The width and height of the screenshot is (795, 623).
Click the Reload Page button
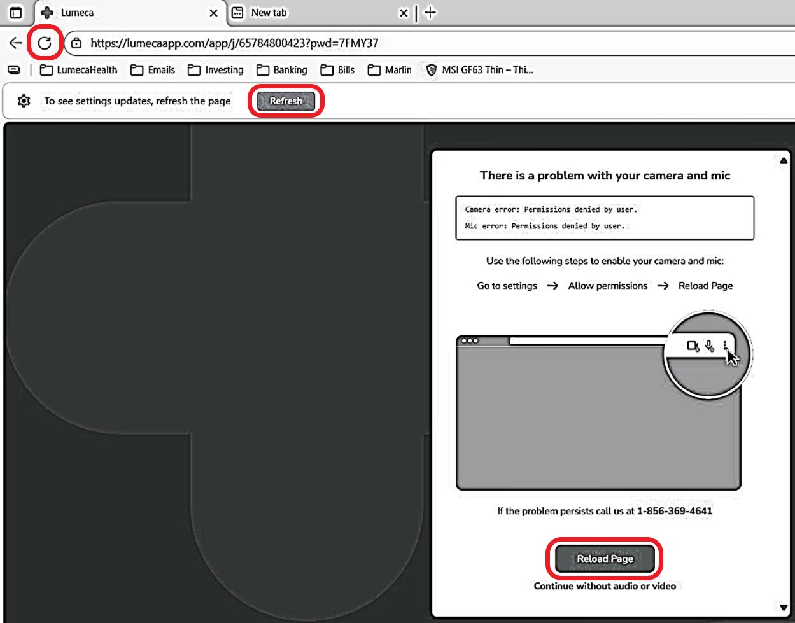pos(605,559)
